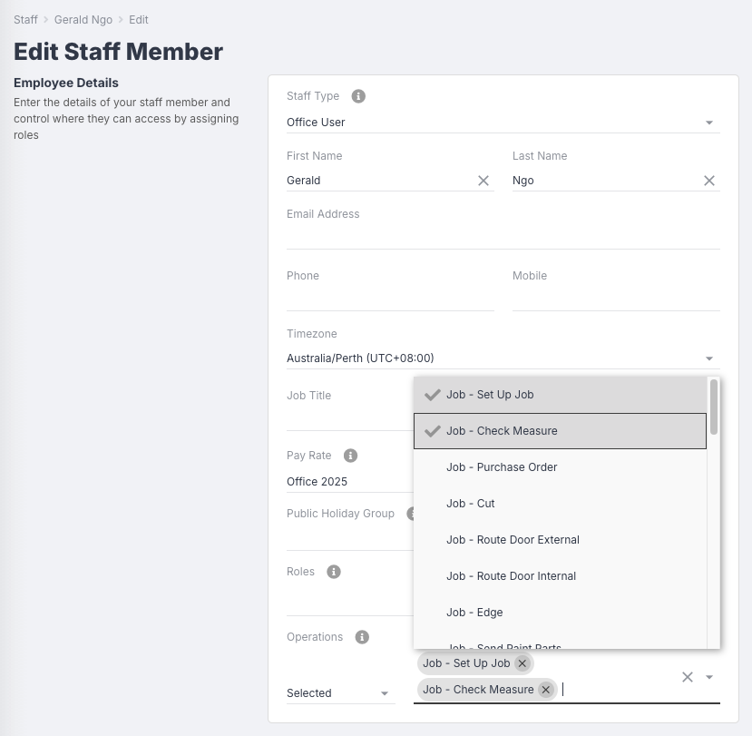Pick Job - Route Door External

point(513,540)
